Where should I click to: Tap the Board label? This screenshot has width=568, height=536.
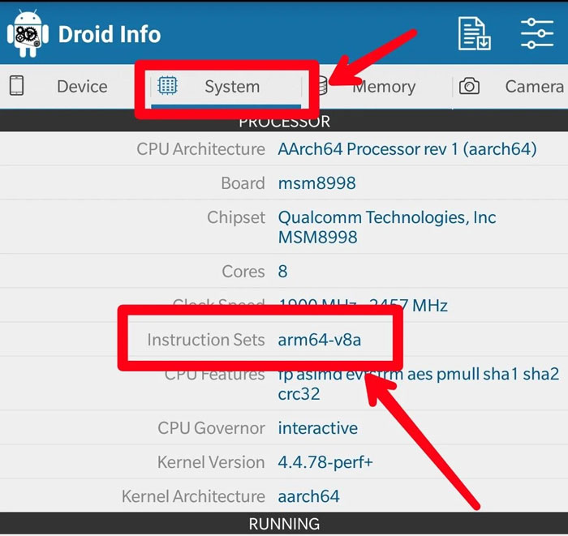tap(243, 183)
